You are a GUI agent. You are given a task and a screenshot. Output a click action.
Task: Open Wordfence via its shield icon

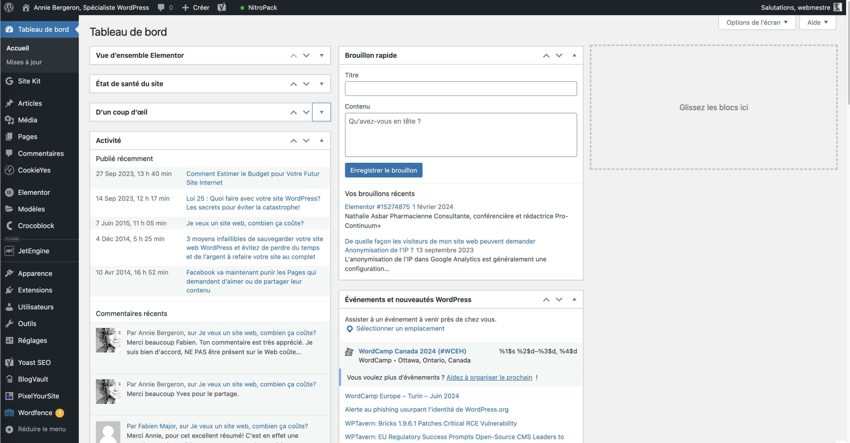point(9,412)
